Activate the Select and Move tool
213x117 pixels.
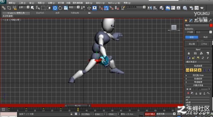click(55, 8)
